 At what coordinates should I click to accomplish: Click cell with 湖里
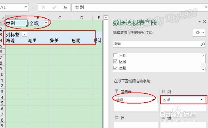[x=38, y=40]
